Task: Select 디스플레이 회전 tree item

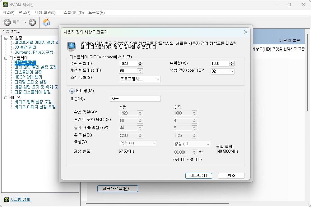Action: [x=28, y=72]
